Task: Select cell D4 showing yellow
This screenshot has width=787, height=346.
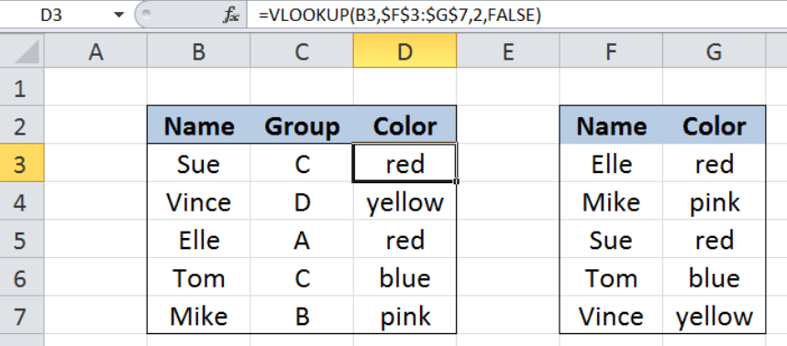Action: (x=405, y=200)
